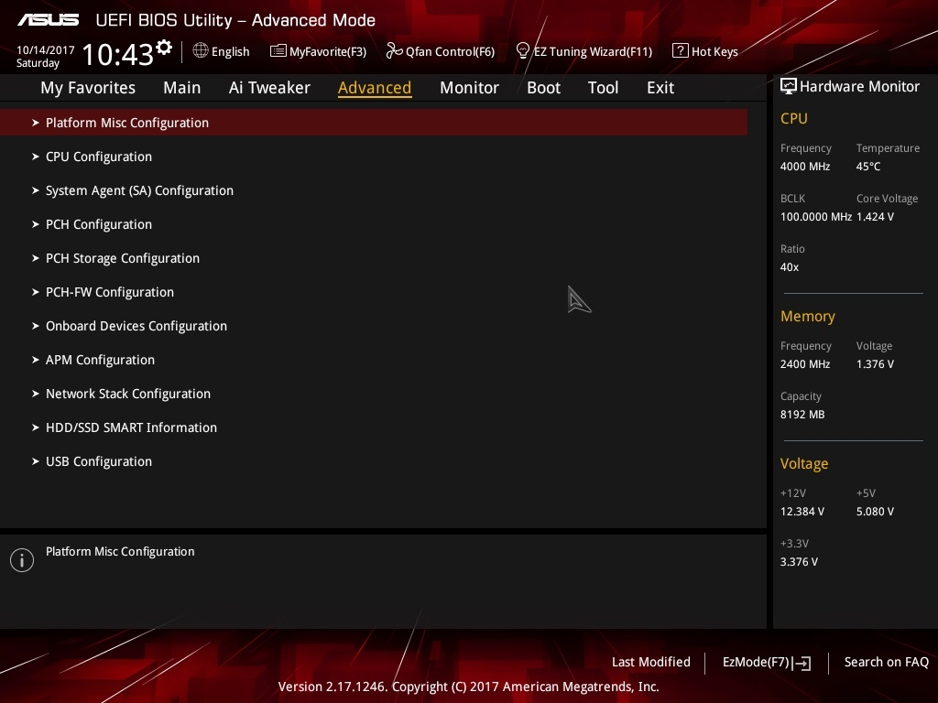Switch to the Monitor tab
Screen dimensions: 938x703
[469, 88]
